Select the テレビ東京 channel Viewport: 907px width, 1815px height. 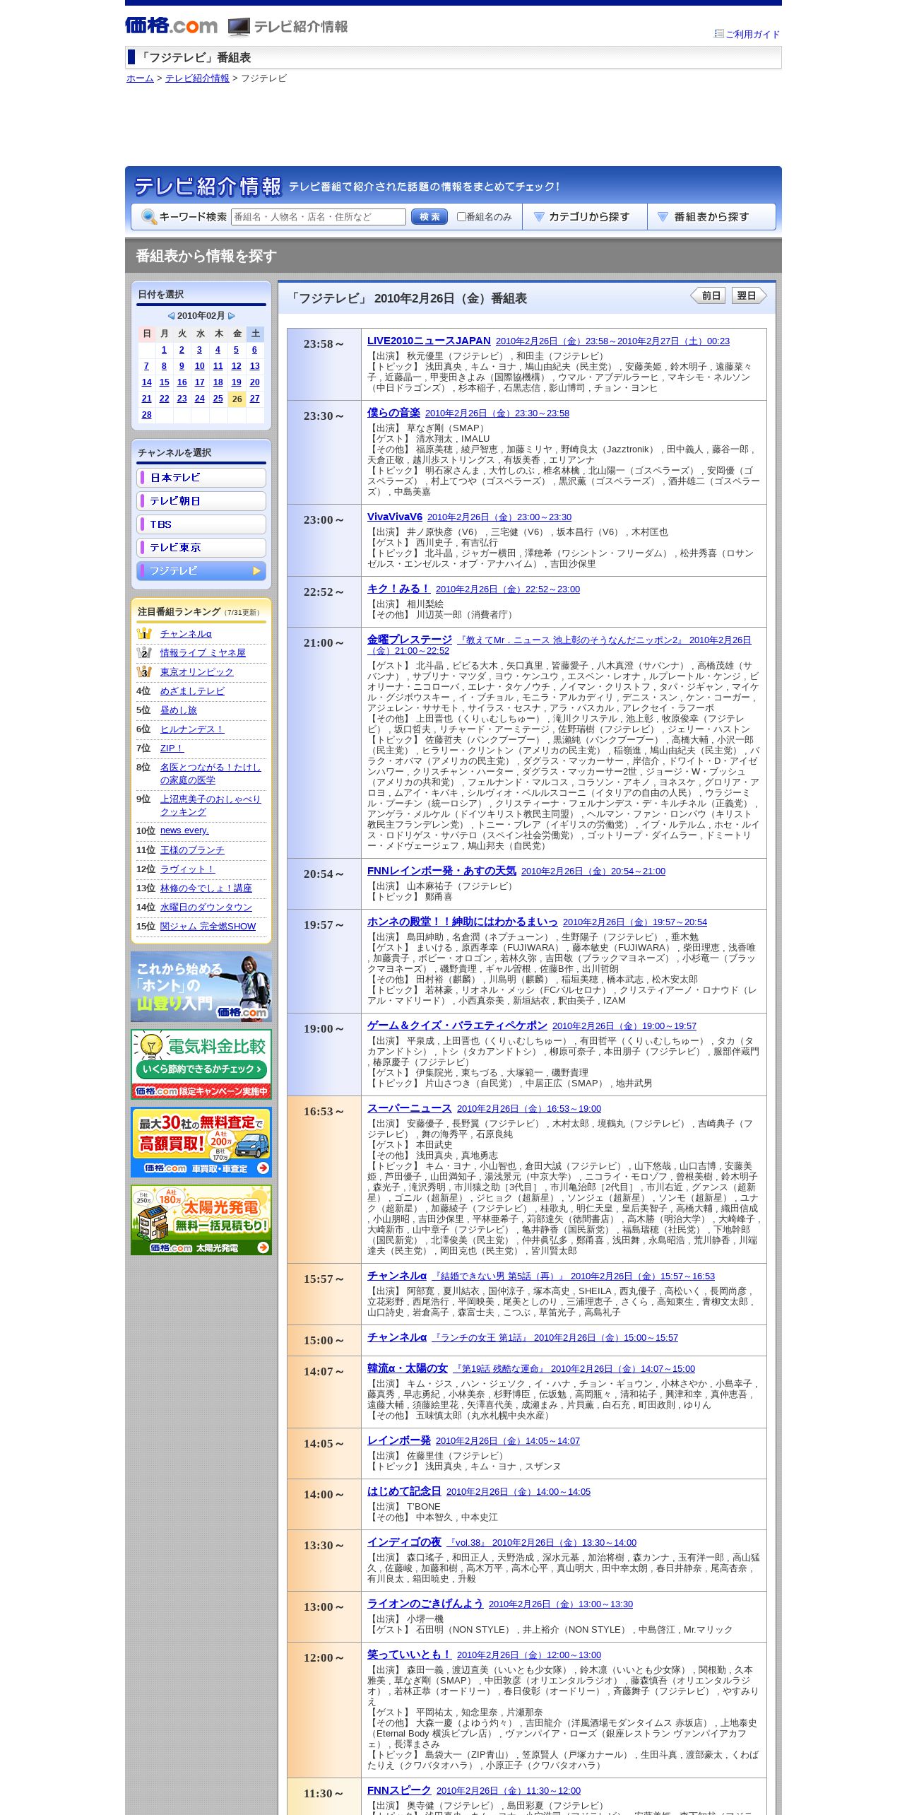click(201, 548)
